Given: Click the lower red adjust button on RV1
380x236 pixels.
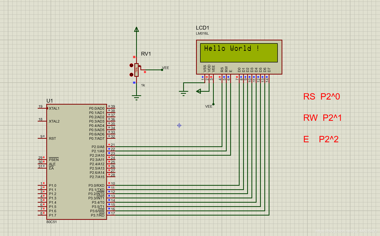Looking at the screenshot, I should tap(131, 75).
